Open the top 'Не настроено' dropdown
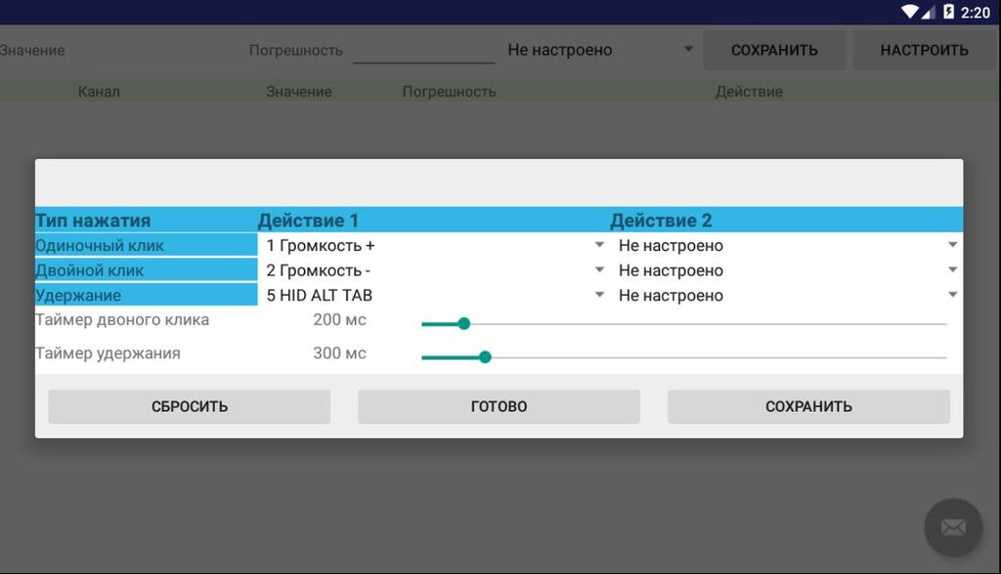The image size is (1001, 574). click(x=599, y=50)
